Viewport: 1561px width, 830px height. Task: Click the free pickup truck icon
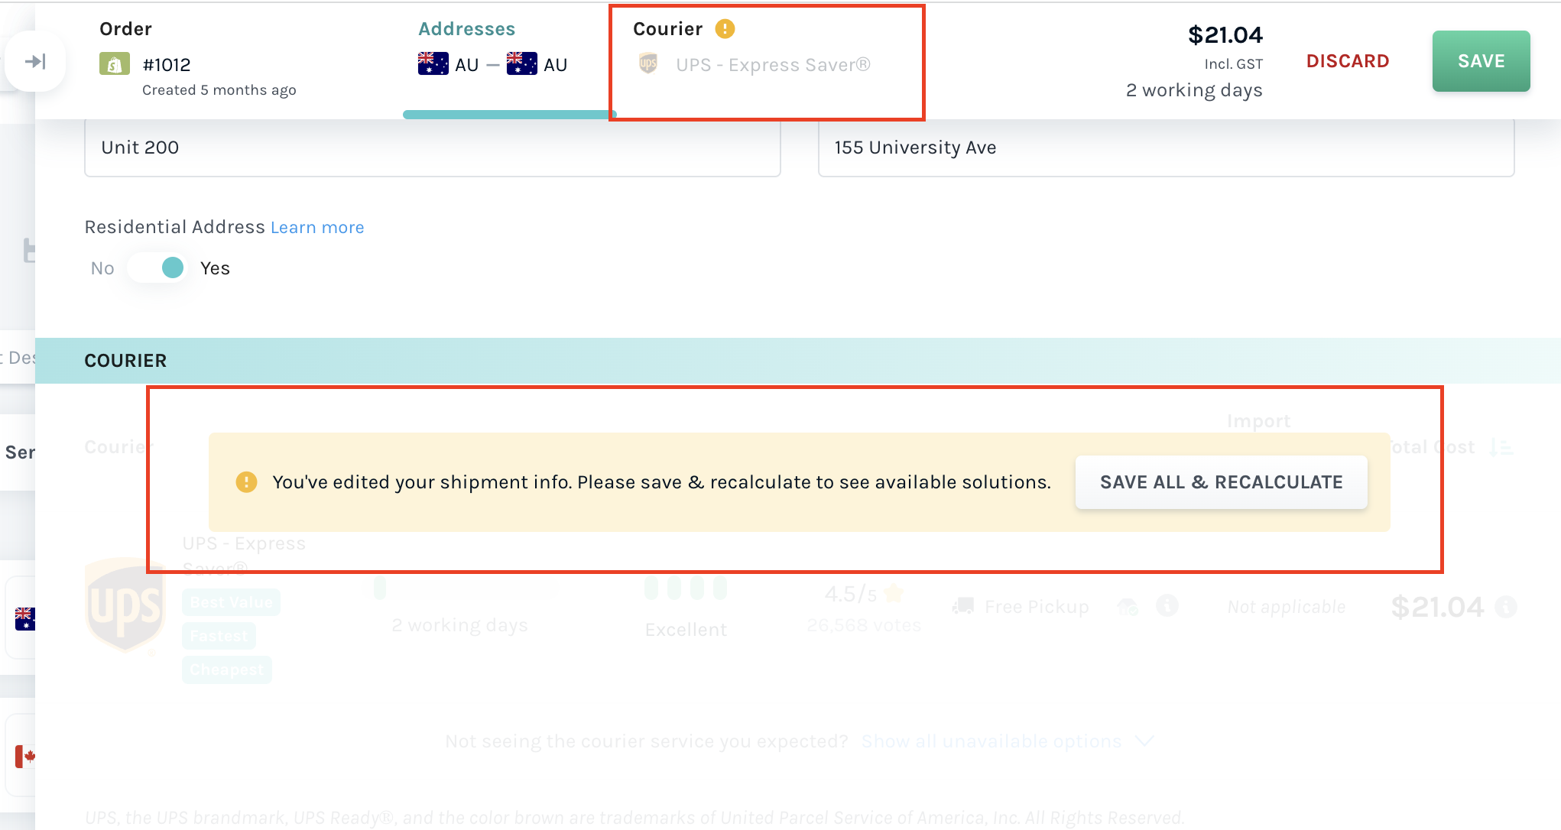[965, 605]
